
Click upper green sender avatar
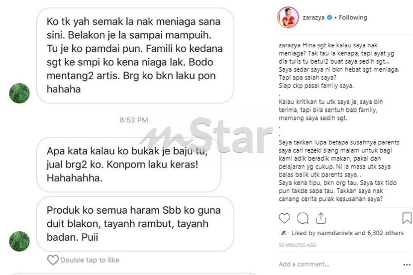pyautogui.click(x=19, y=93)
